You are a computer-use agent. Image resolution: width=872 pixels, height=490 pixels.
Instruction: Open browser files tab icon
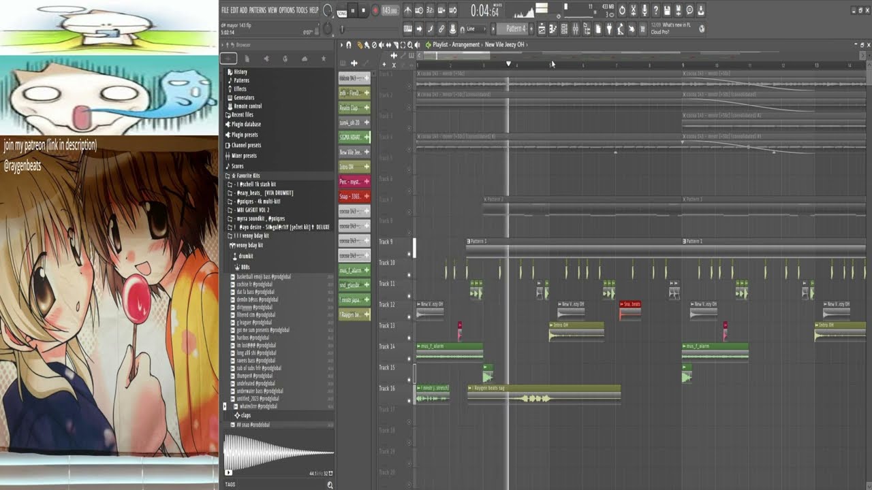point(247,59)
